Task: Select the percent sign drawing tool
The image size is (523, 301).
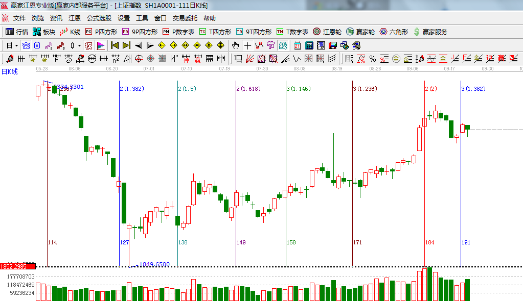Action: (x=372, y=59)
